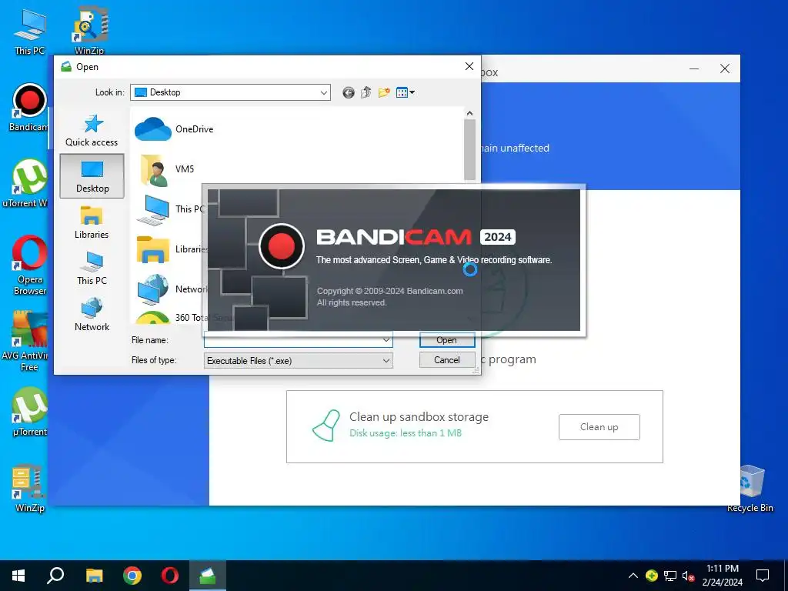Click the scroll up arrow in file list

[x=469, y=113]
